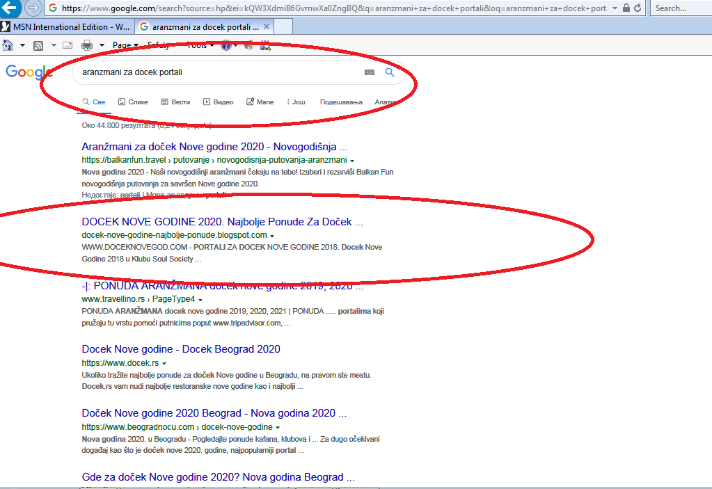The width and height of the screenshot is (712, 489).
Task: Expand docek.rs result options arrow
Action: tap(164, 364)
